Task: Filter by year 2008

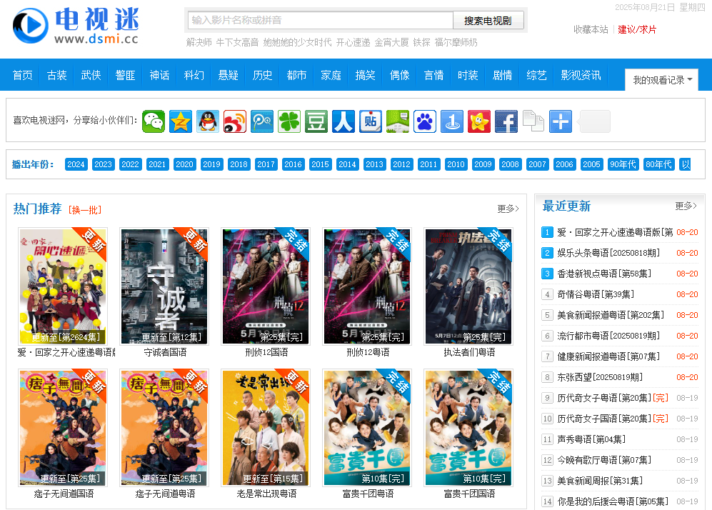Action: 510,164
